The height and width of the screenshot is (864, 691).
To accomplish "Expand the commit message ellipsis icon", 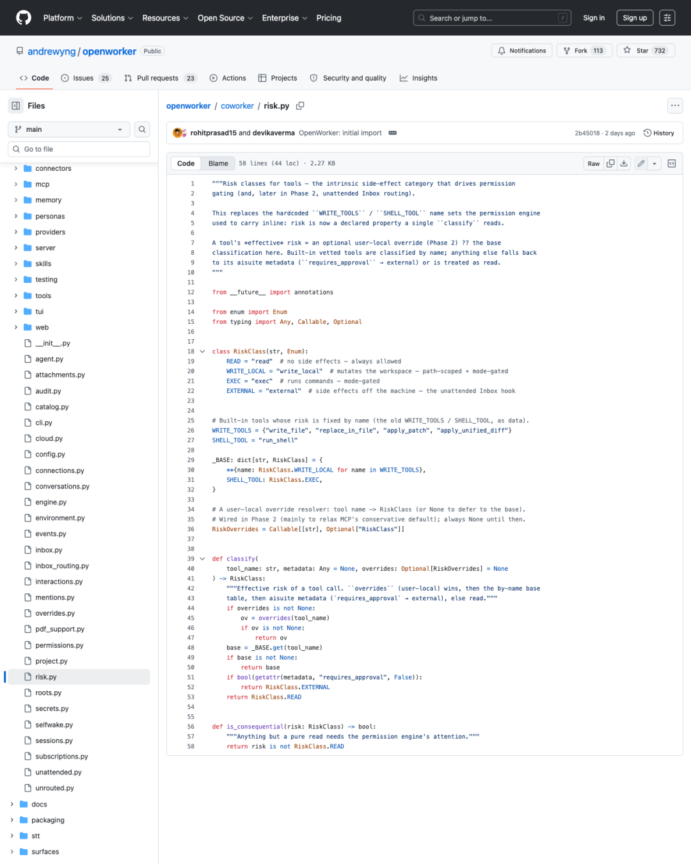I will [x=393, y=133].
